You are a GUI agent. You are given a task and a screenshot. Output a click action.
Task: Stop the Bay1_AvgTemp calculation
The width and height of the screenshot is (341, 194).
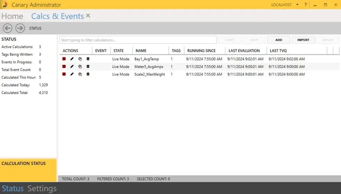(x=64, y=59)
